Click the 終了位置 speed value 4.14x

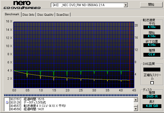point(152,45)
